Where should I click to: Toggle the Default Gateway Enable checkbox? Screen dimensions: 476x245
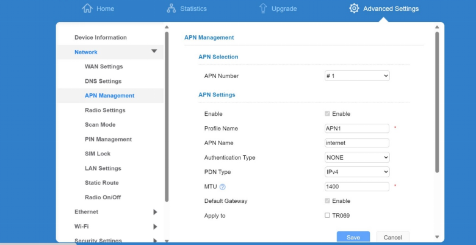tap(328, 201)
